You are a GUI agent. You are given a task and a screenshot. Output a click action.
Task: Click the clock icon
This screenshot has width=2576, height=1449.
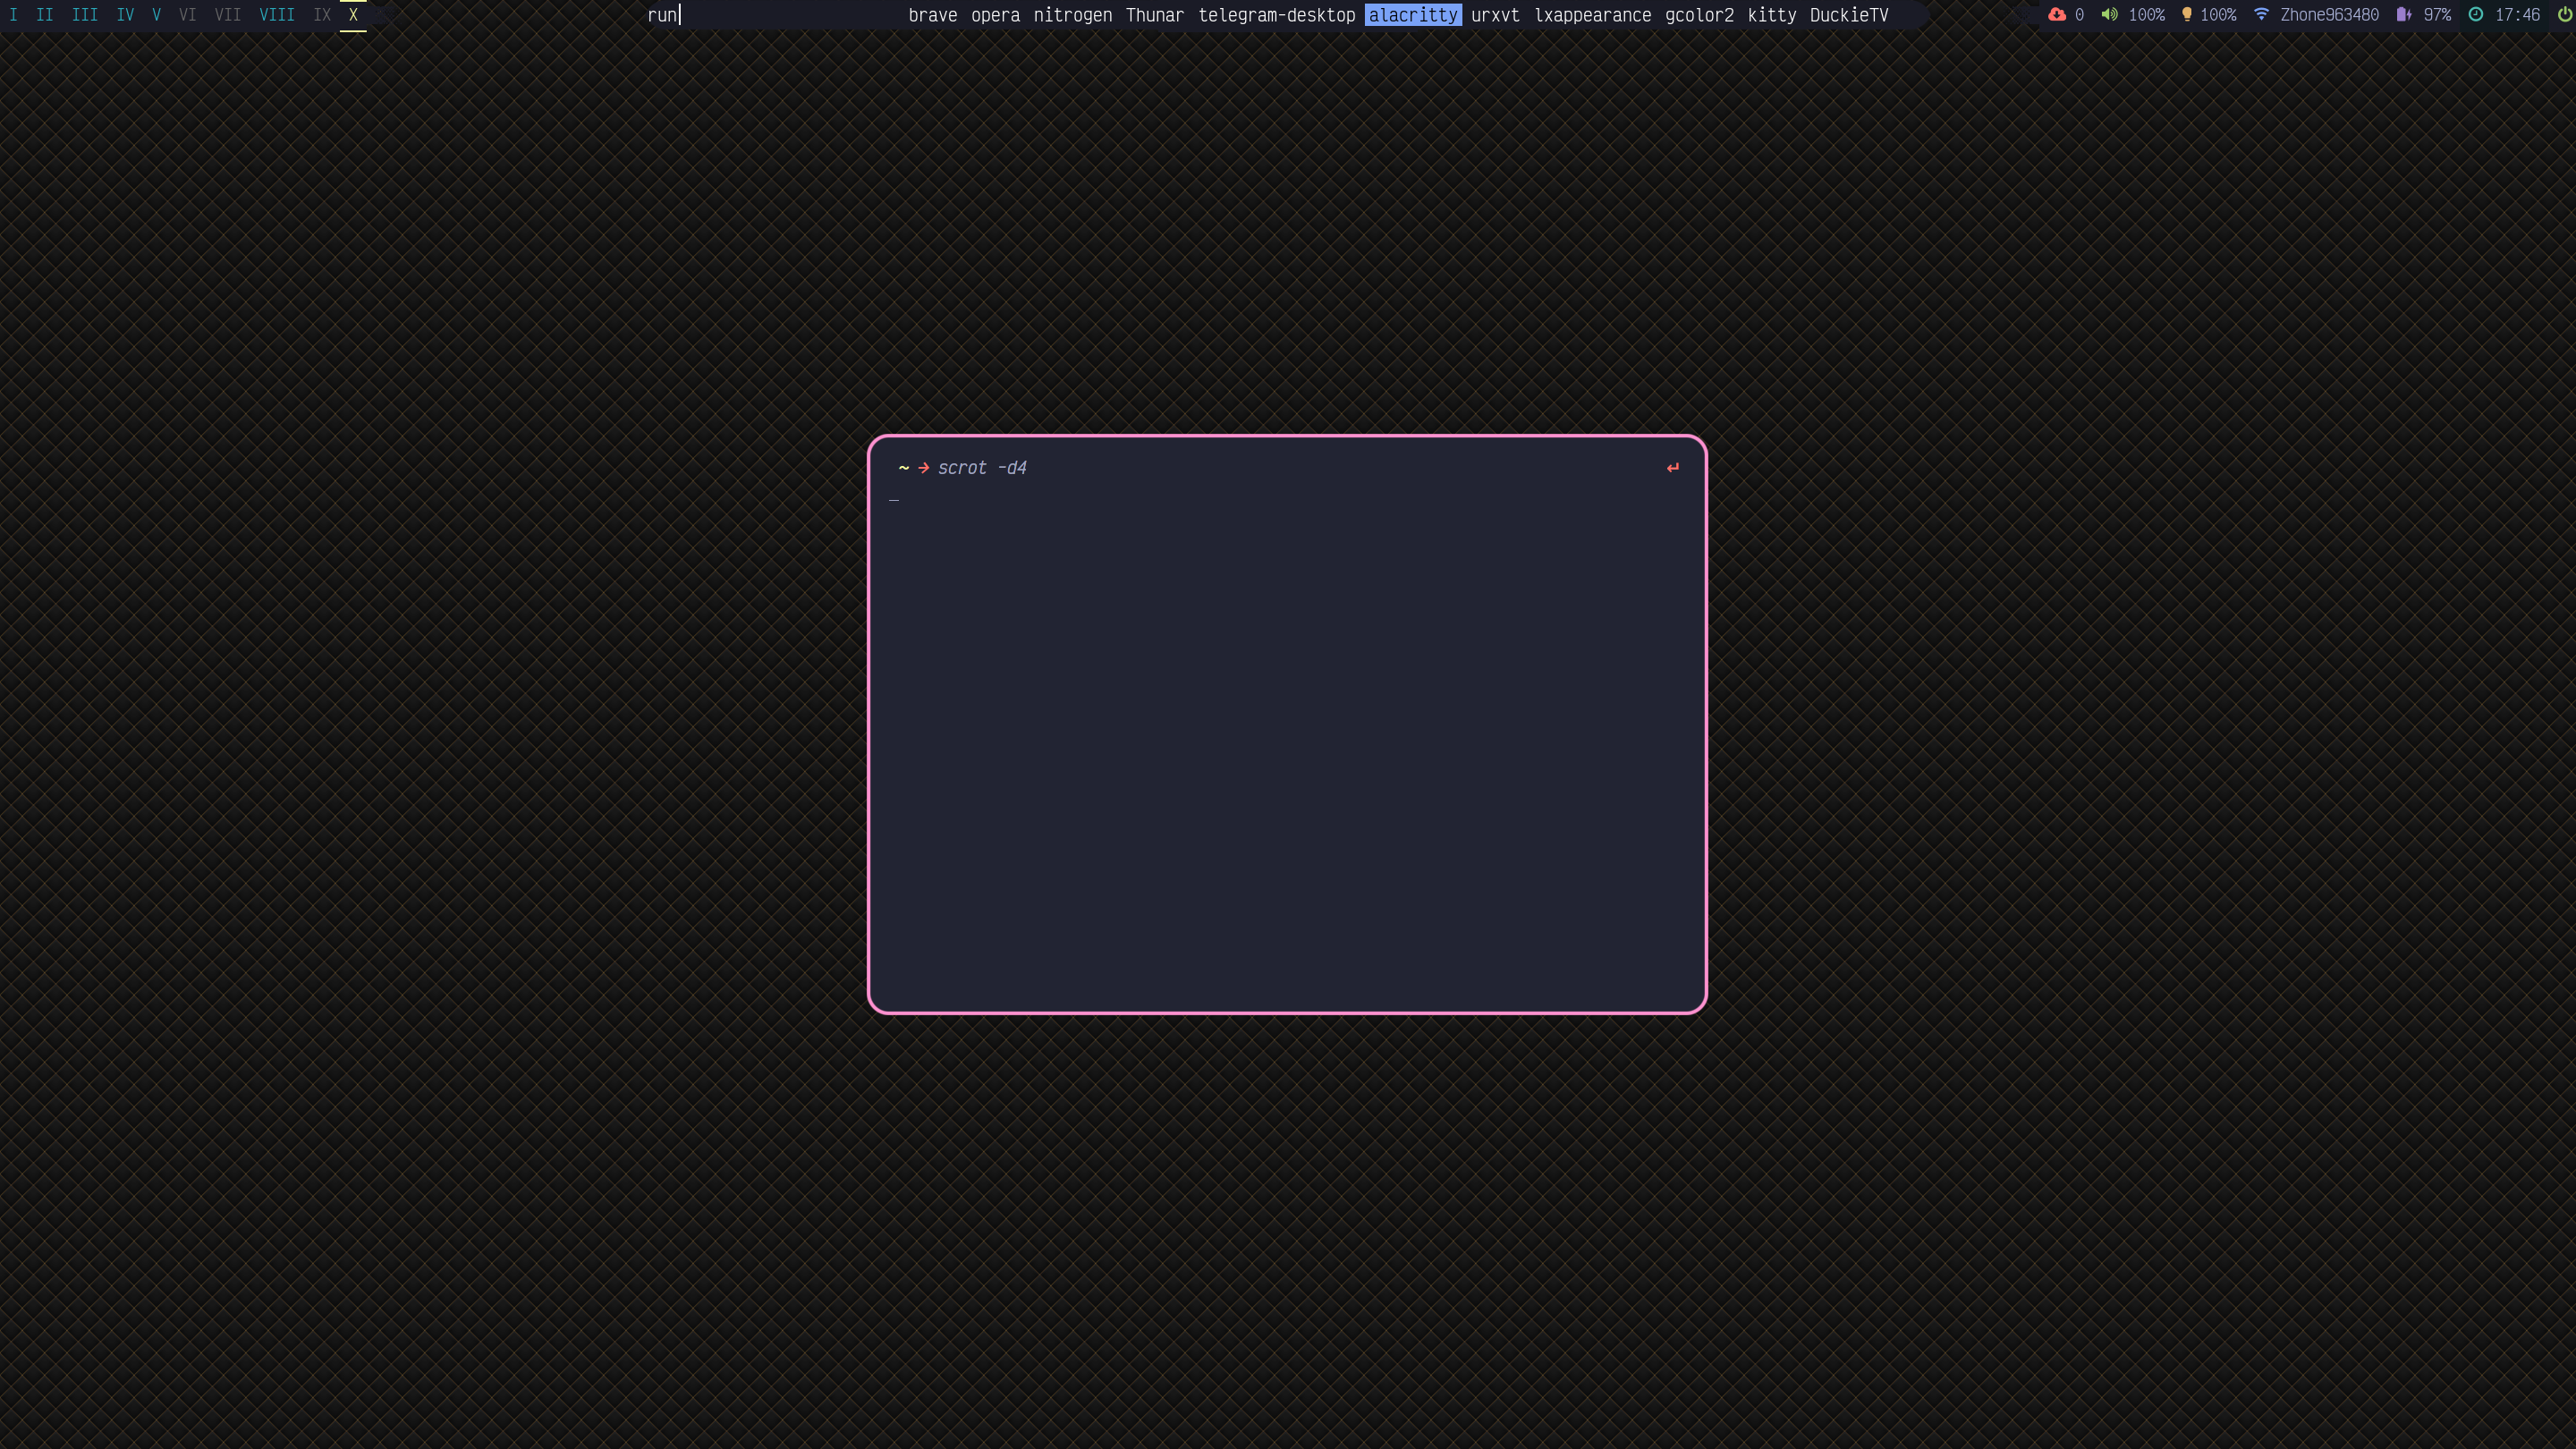tap(2476, 15)
